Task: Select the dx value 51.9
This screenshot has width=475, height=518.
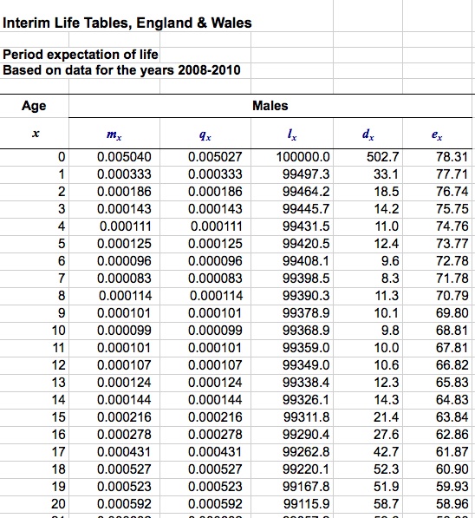Action: [x=387, y=487]
